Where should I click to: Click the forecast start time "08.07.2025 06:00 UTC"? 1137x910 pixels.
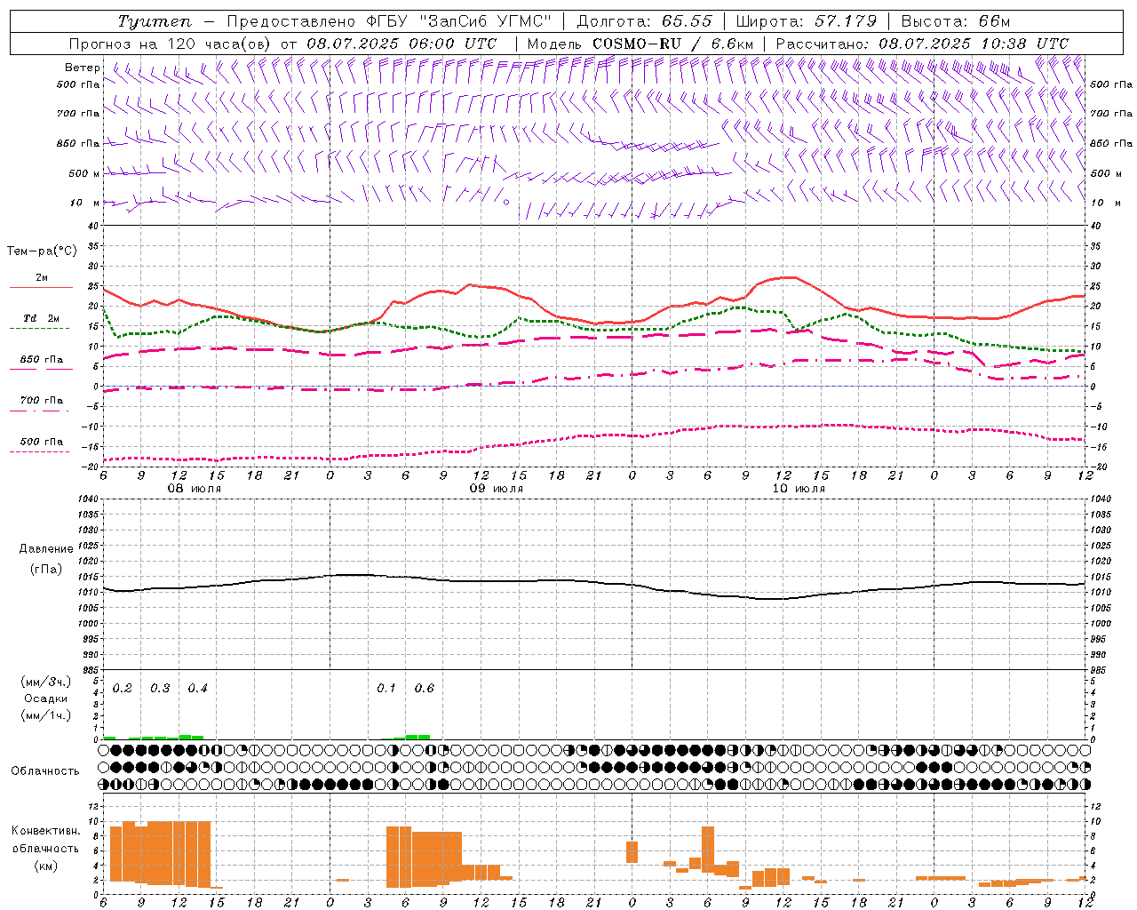[x=402, y=44]
